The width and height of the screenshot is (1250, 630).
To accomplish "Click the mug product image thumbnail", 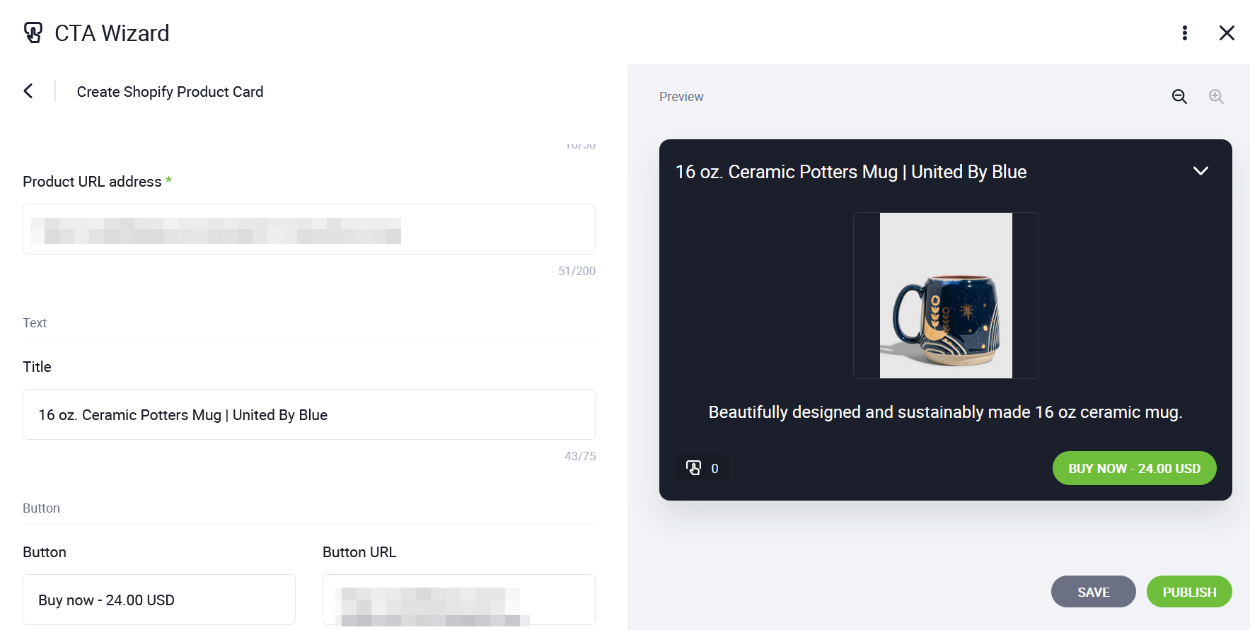I will pyautogui.click(x=945, y=296).
